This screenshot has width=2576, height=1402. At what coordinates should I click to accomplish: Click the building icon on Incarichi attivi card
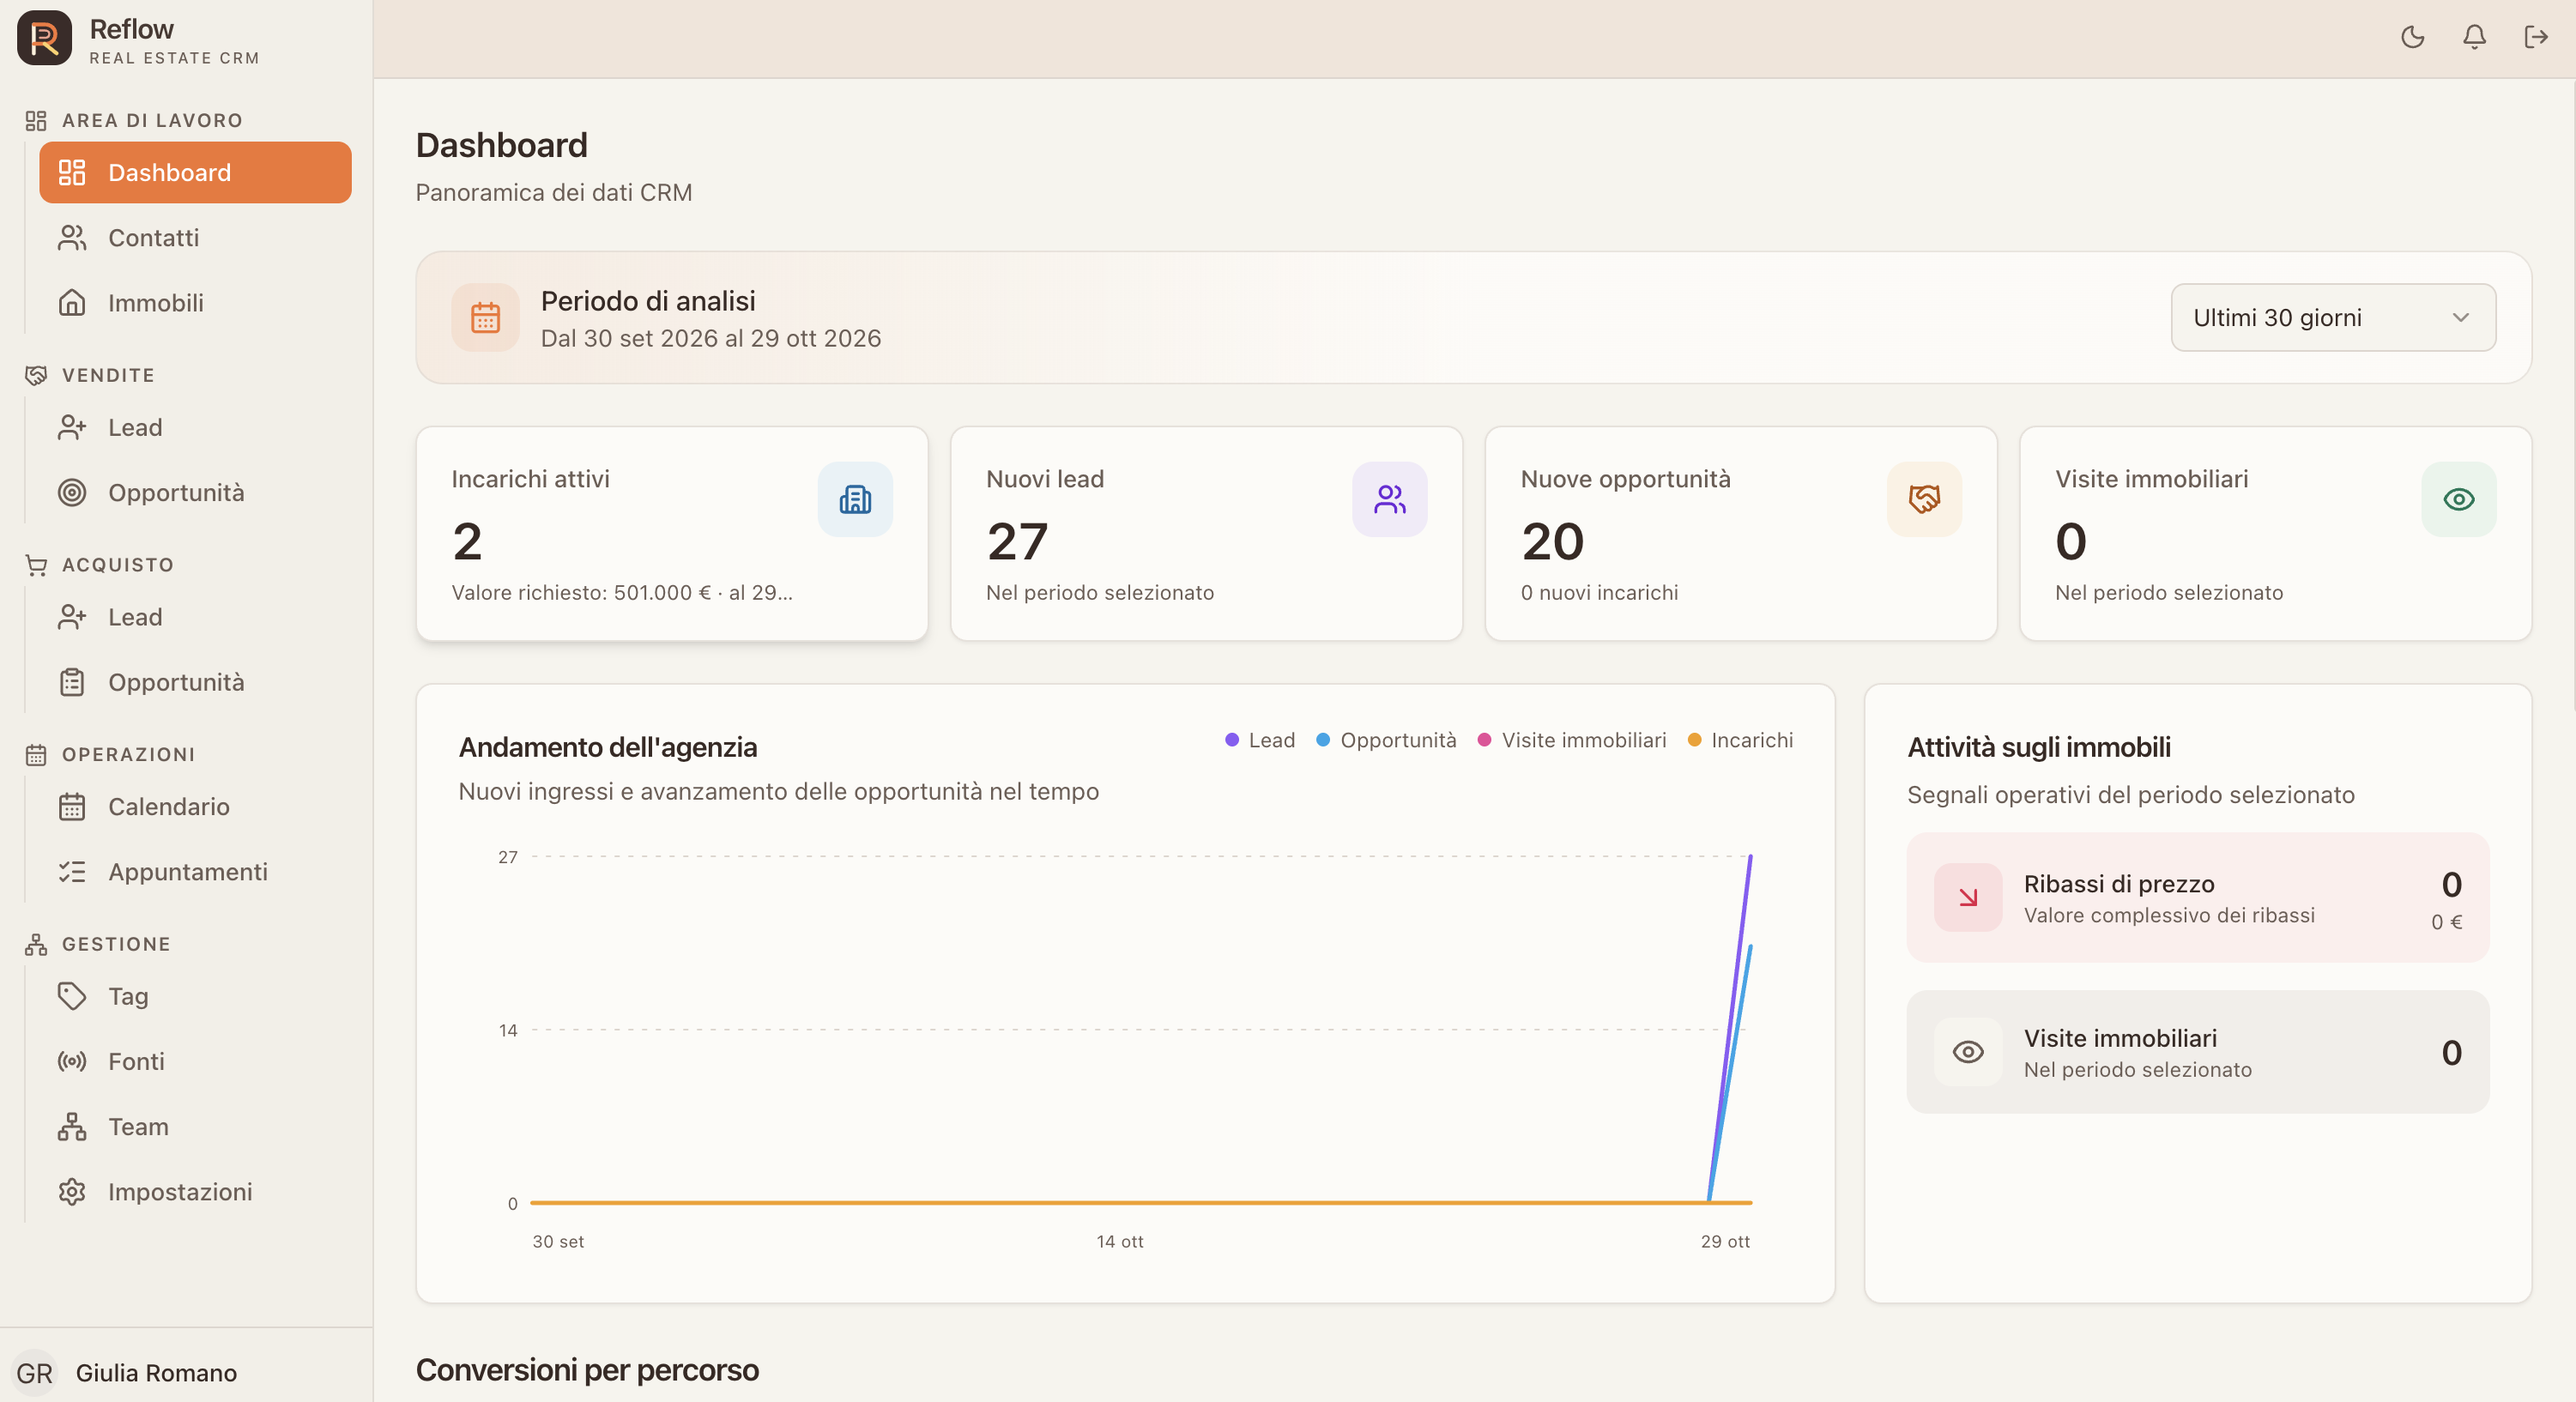click(855, 499)
